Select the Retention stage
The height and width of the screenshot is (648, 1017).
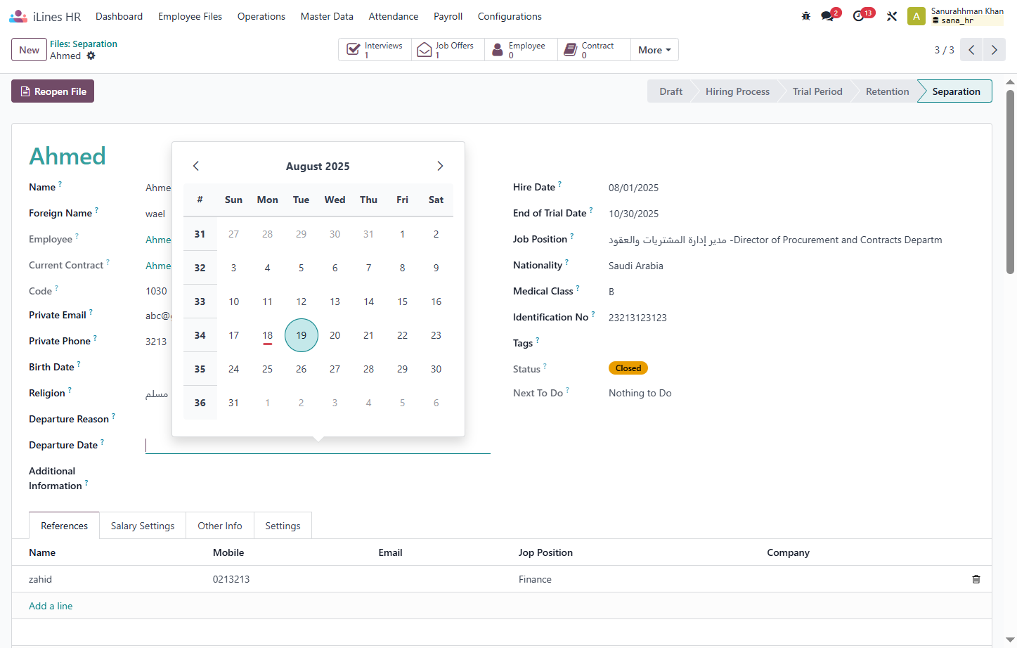point(887,91)
